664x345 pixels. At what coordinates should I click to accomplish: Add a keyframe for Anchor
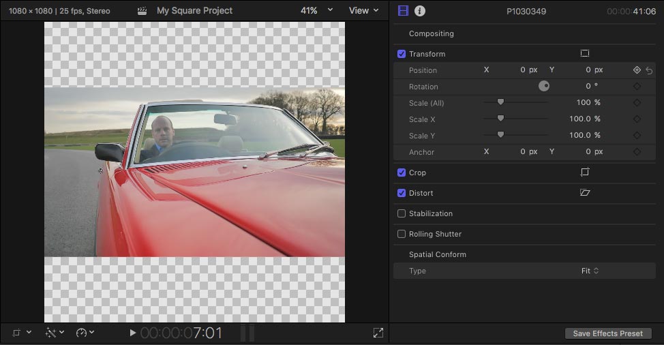637,152
